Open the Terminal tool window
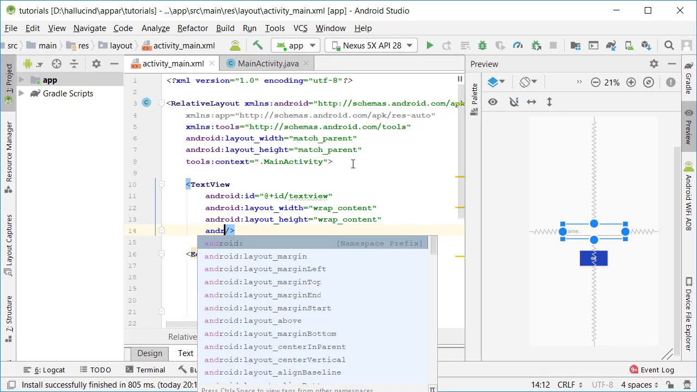The height and width of the screenshot is (392, 697). point(145,370)
